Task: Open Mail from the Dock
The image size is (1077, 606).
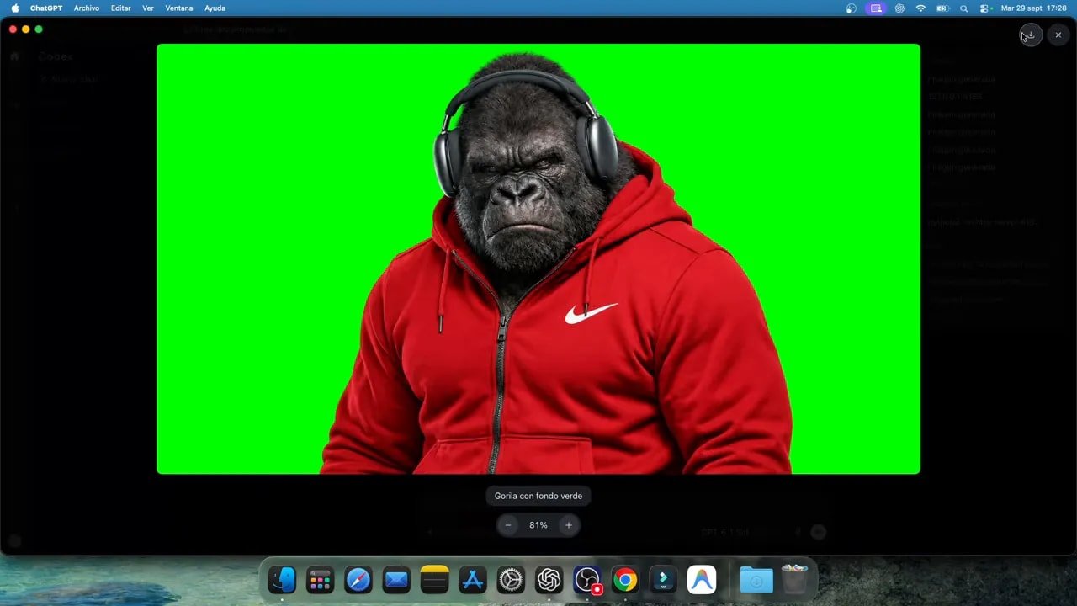Action: coord(396,580)
